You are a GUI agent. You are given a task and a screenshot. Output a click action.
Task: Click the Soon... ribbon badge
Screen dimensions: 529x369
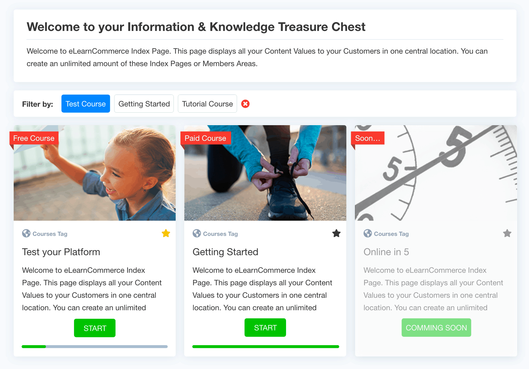368,138
